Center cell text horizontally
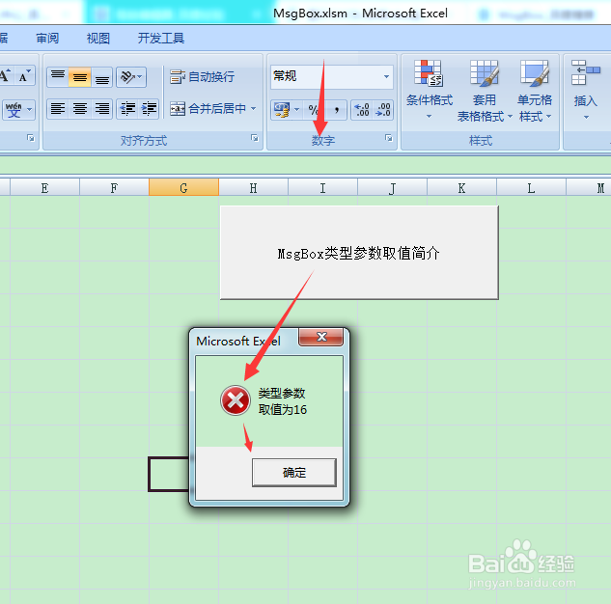611x604 pixels. tap(80, 109)
